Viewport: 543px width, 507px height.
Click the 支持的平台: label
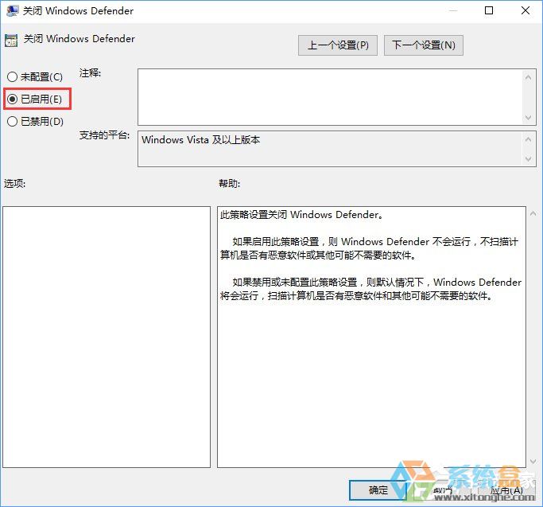[104, 135]
